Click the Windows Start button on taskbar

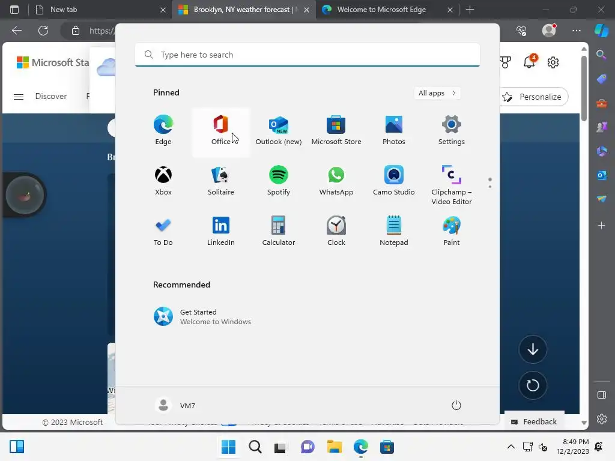click(x=228, y=447)
